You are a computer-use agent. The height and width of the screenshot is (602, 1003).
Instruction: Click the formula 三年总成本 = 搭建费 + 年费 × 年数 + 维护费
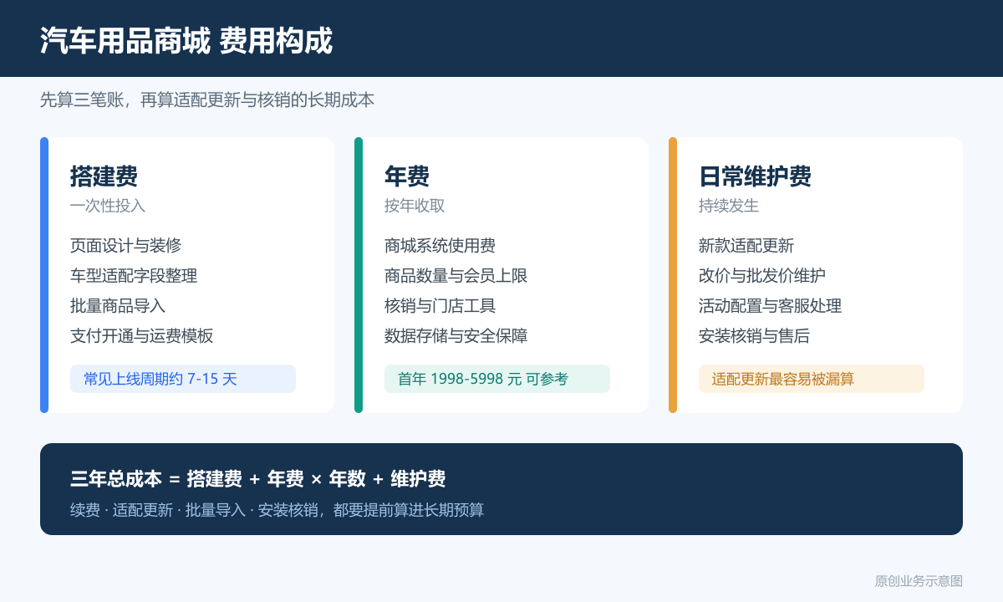pos(258,479)
